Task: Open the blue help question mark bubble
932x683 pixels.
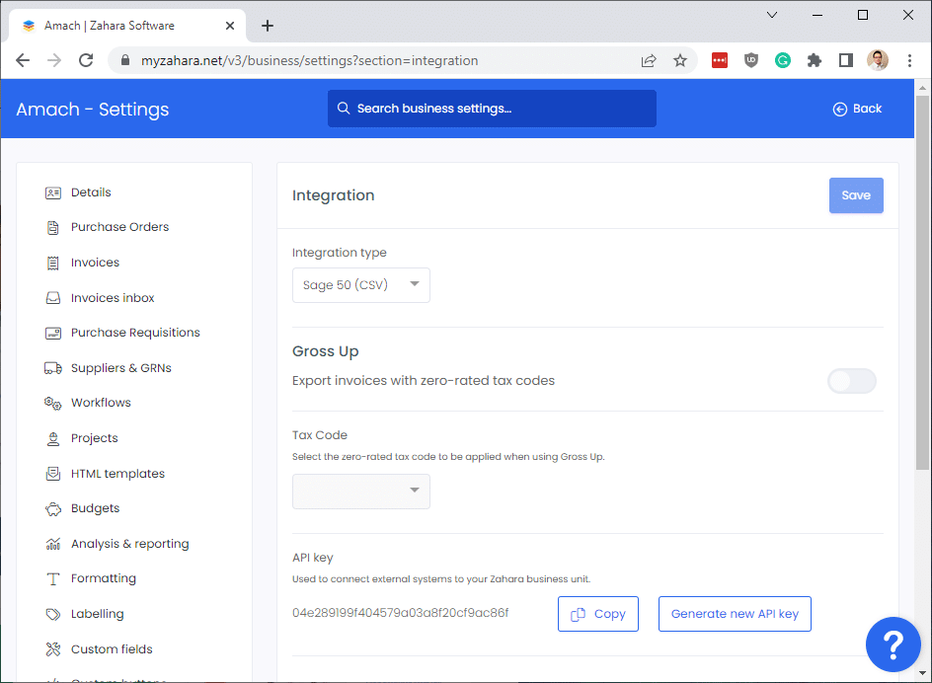Action: coord(893,645)
